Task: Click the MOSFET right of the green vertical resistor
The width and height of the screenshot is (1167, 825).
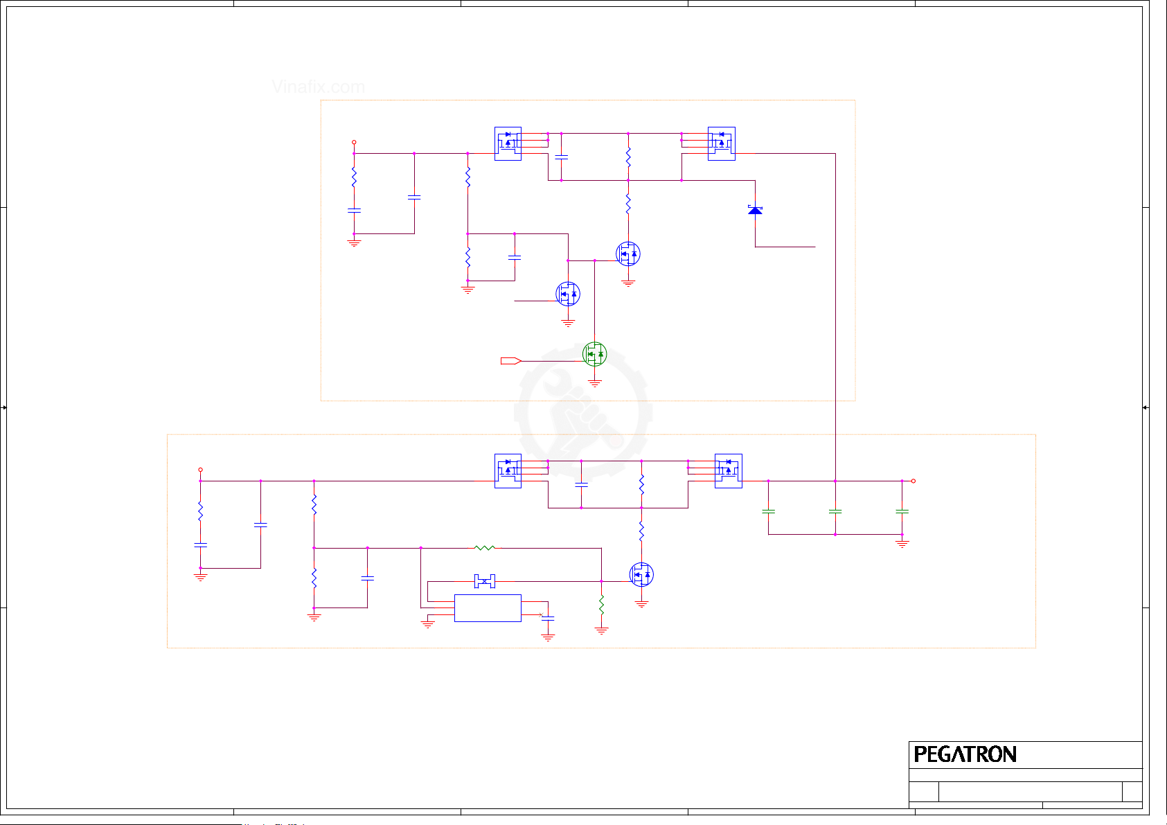Action: tap(641, 574)
